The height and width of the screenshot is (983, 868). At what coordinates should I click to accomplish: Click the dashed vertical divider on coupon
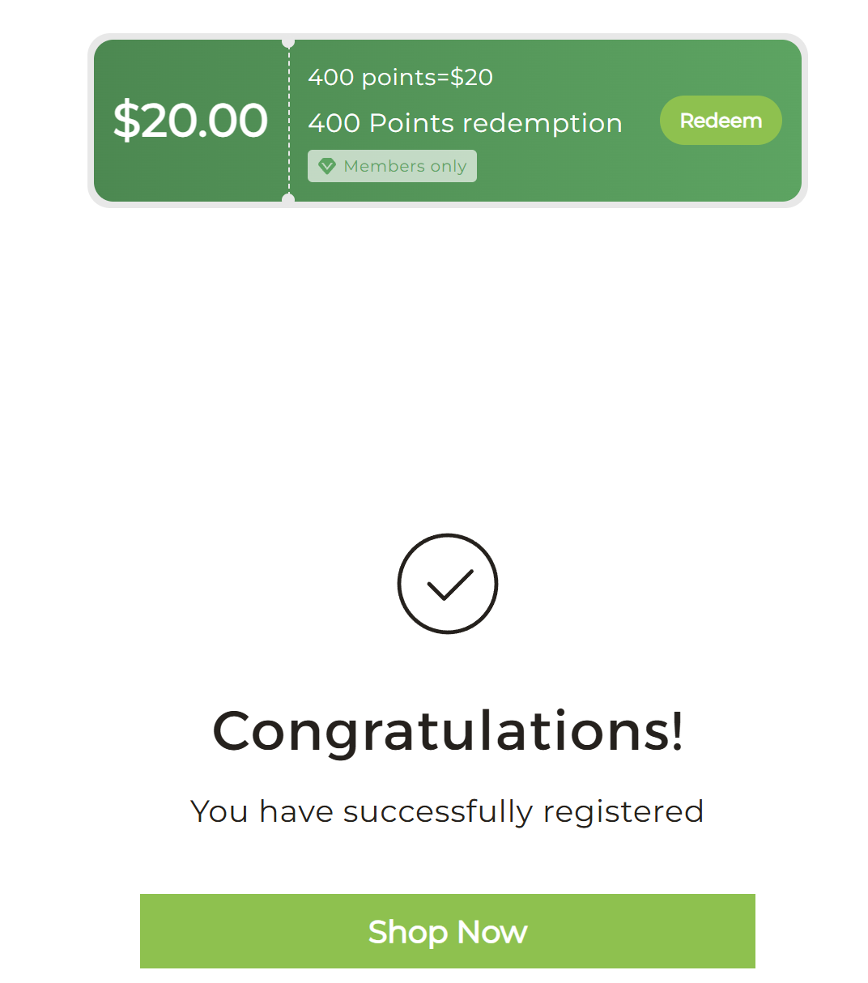[x=289, y=121]
